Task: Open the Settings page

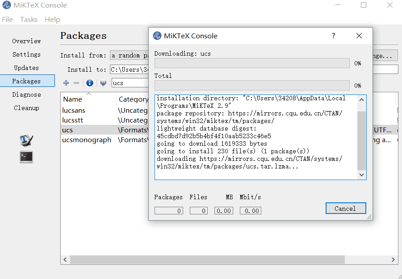Action: pos(26,54)
